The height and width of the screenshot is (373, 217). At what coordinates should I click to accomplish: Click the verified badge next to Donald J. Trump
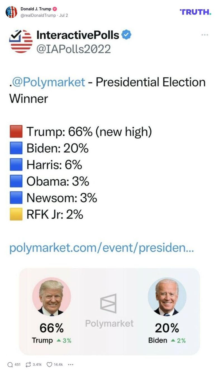(x=55, y=8)
